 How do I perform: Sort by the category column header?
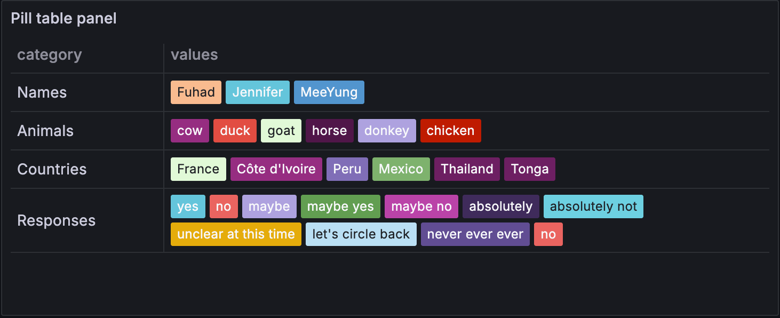[50, 55]
